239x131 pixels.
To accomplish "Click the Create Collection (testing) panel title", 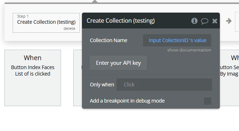I will point(121,21).
